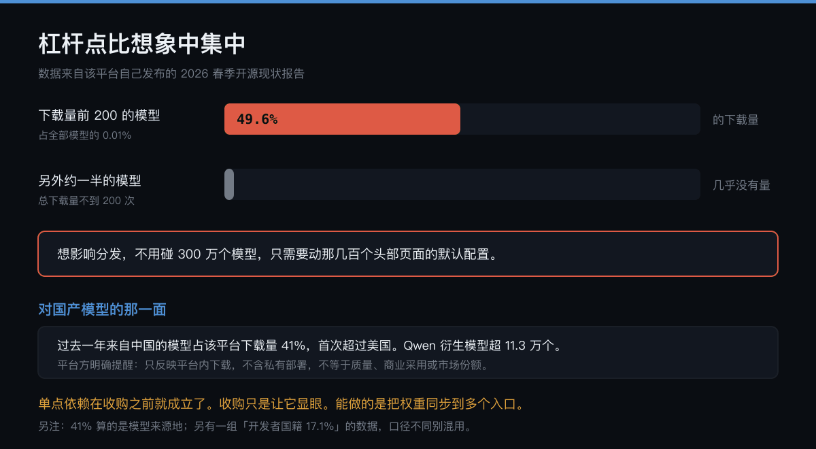Click the gray disclaimer starting 平台方明确提醒
The width and height of the screenshot is (816, 449).
coord(273,365)
